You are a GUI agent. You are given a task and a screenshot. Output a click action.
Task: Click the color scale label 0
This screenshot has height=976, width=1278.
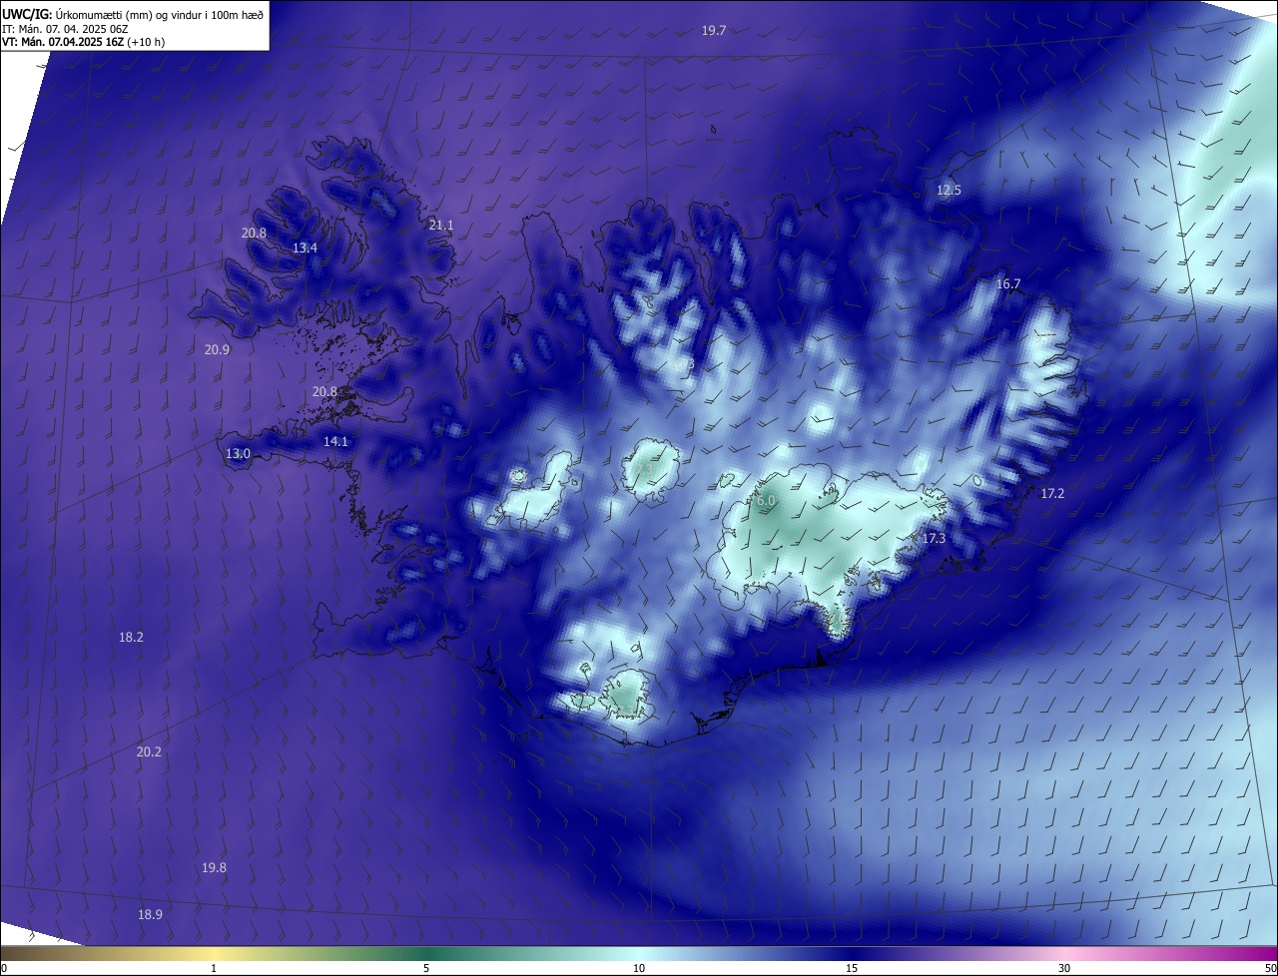click(x=4, y=969)
